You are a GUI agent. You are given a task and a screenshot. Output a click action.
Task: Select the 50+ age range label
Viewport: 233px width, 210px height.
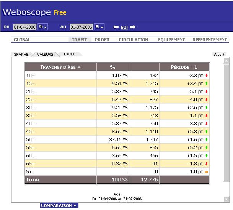(30, 140)
